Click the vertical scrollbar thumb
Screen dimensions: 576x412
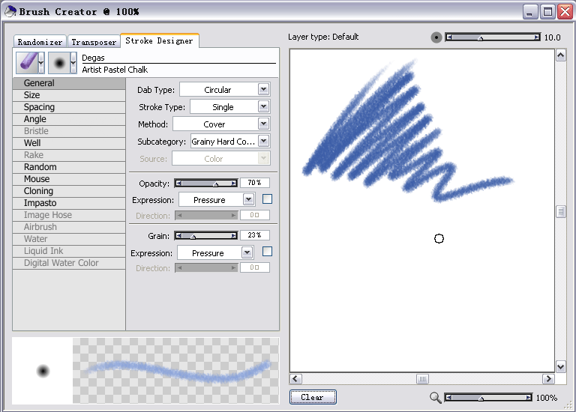coord(560,212)
